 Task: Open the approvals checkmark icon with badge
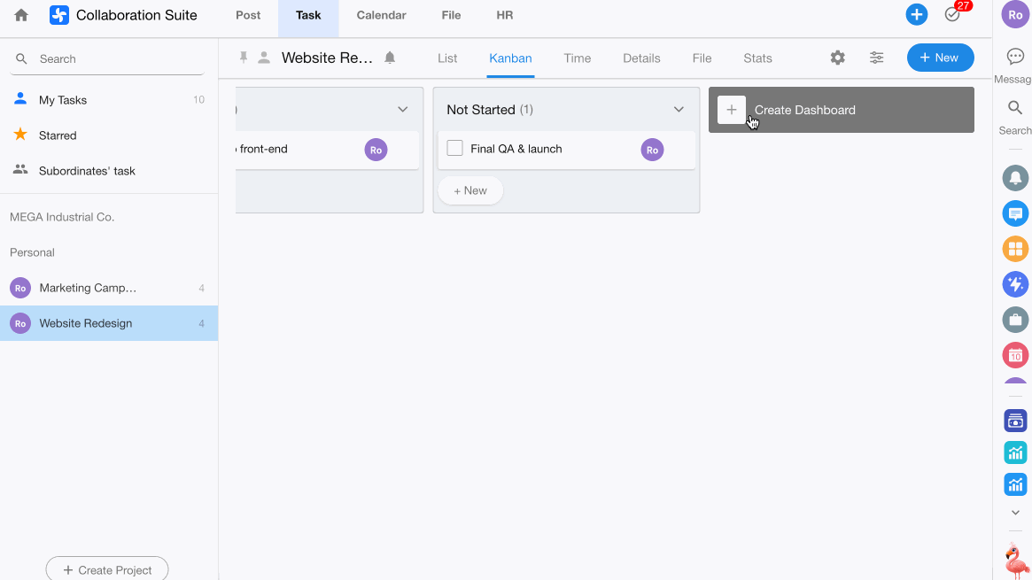[x=952, y=15]
